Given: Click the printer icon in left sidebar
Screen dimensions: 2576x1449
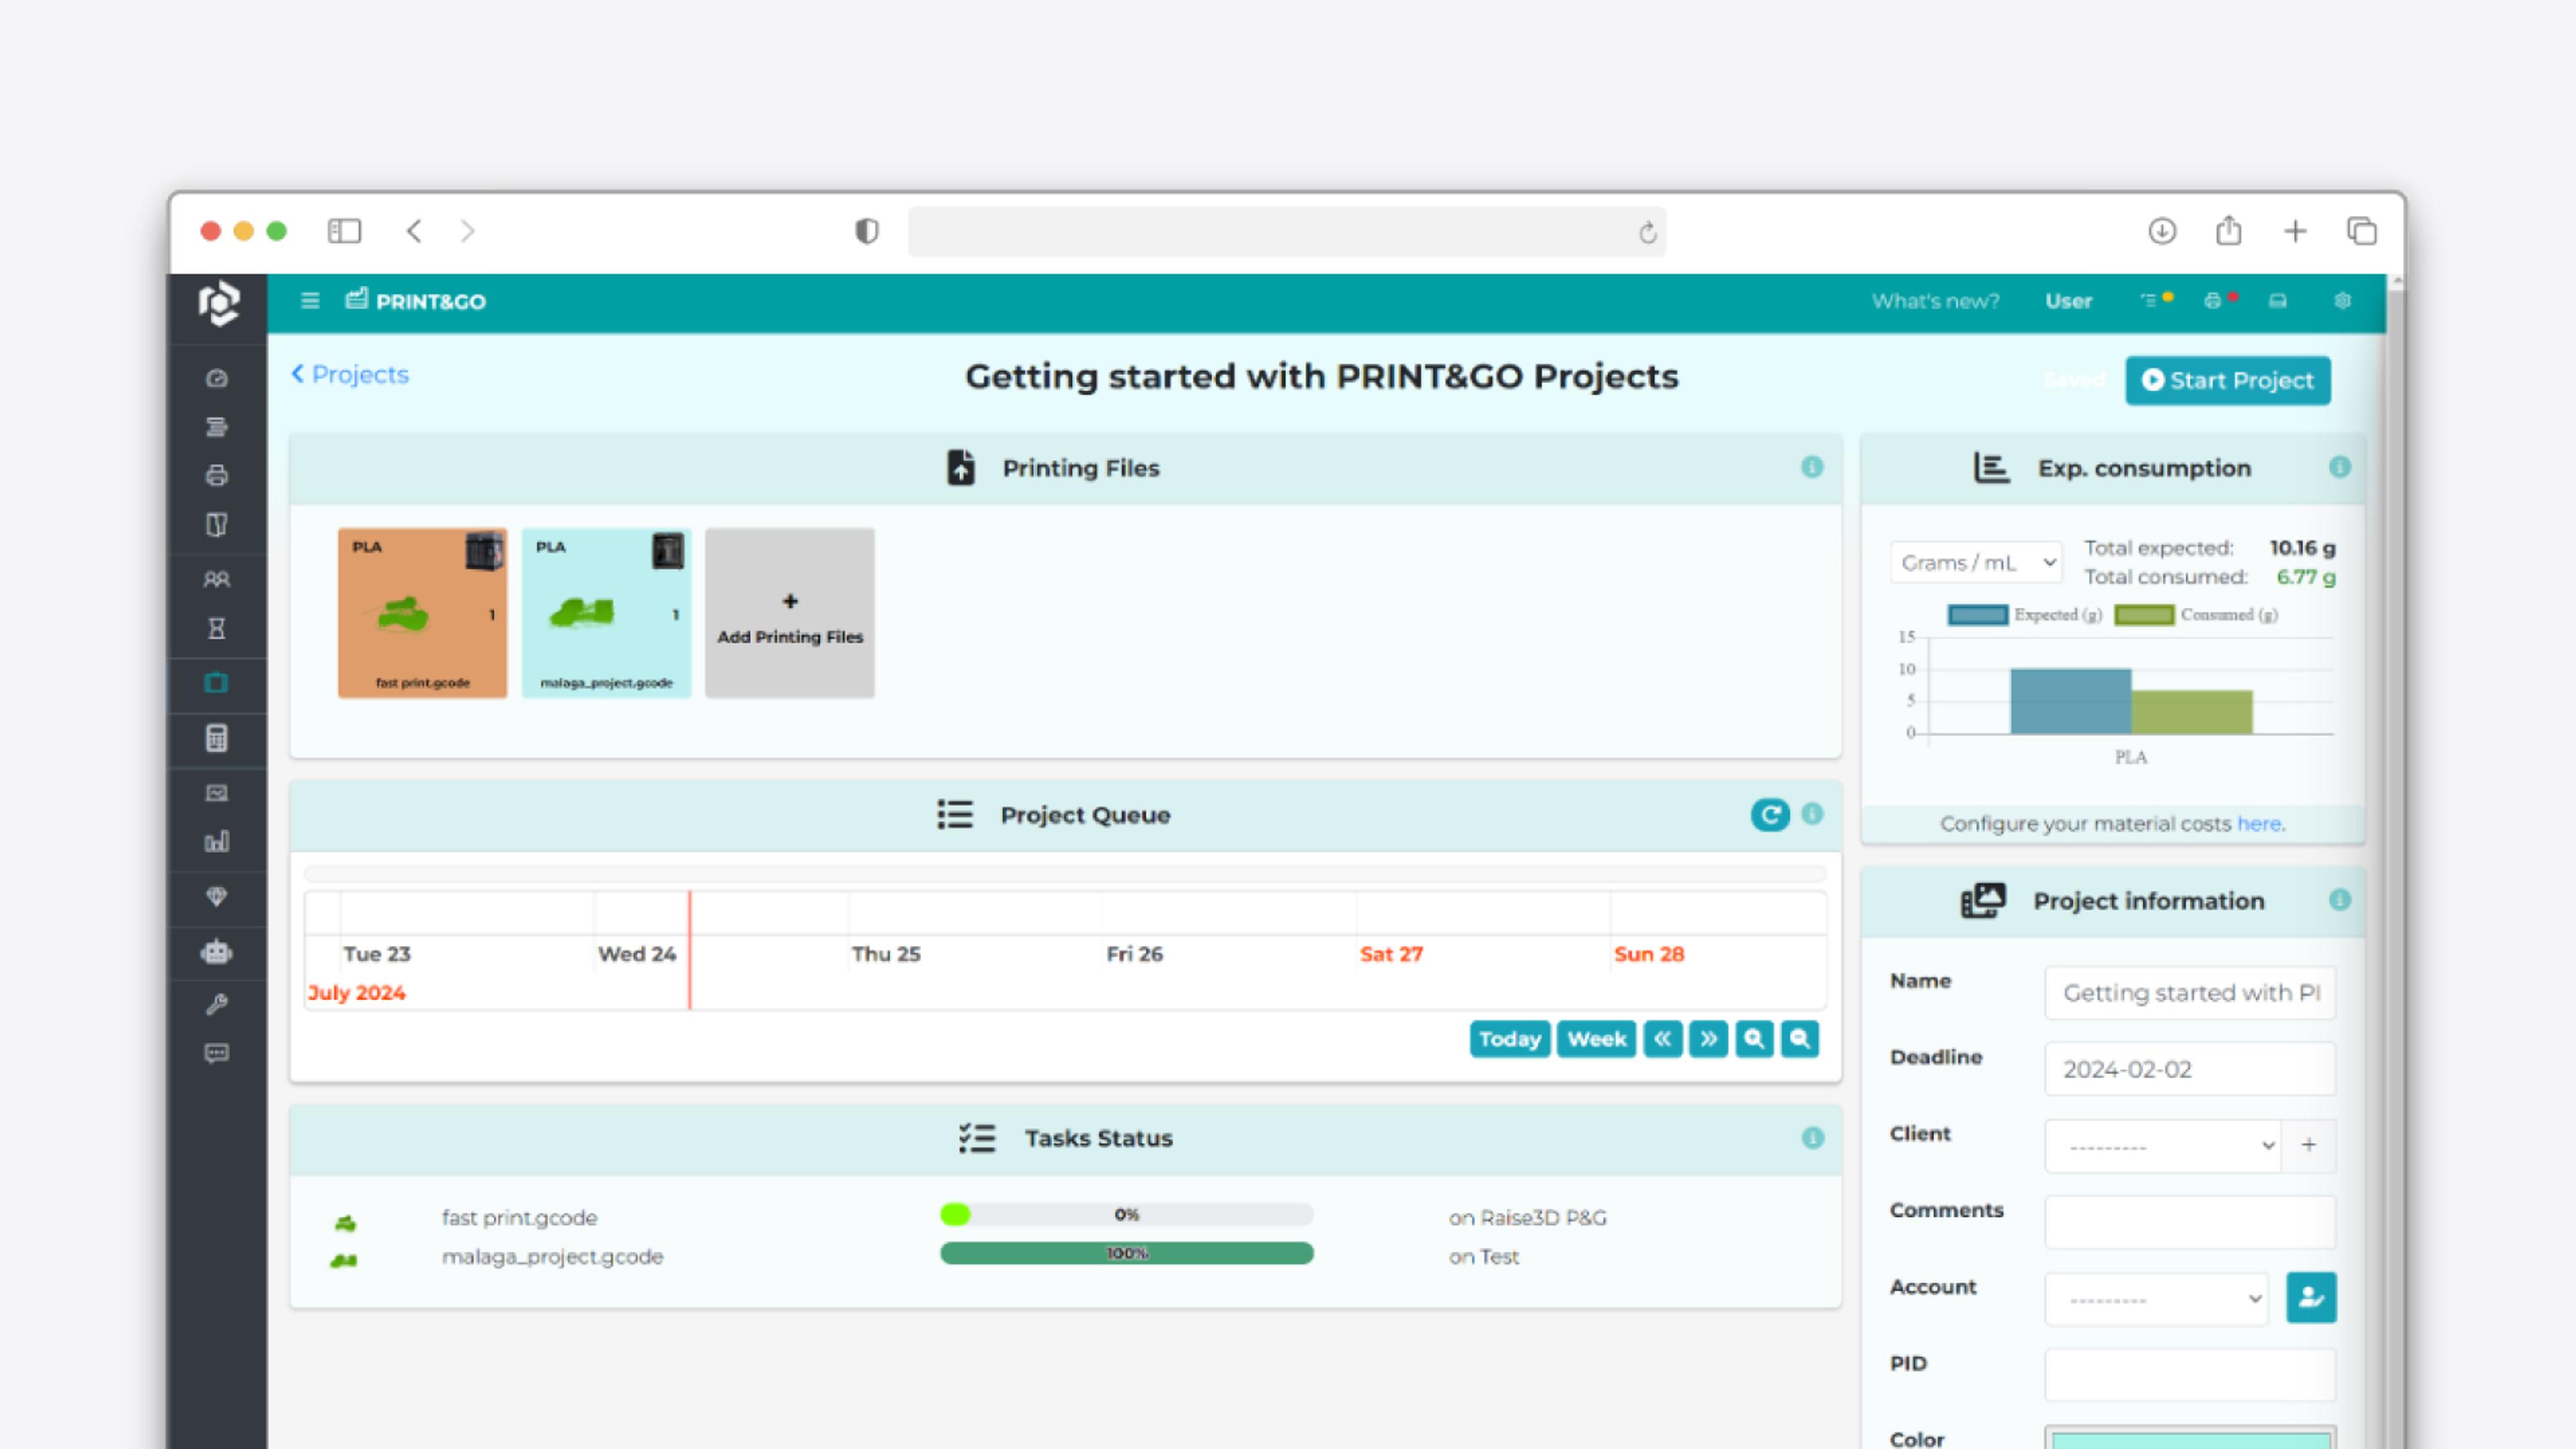Looking at the screenshot, I should coord(216,475).
